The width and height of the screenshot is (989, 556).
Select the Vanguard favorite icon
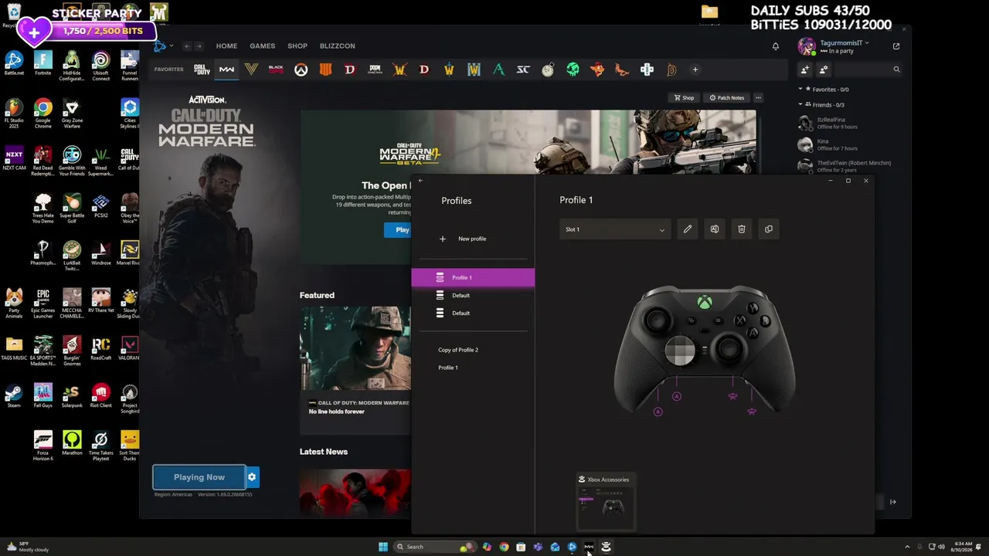(251, 69)
